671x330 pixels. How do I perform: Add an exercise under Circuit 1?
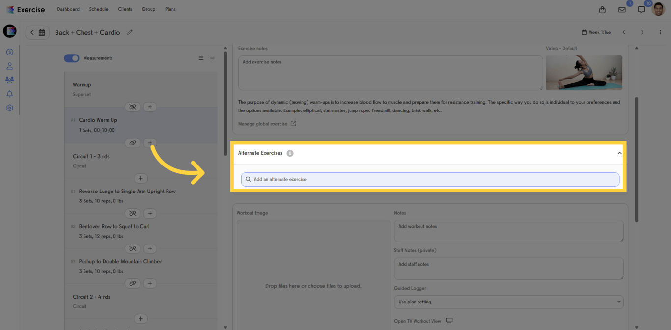coord(140,178)
